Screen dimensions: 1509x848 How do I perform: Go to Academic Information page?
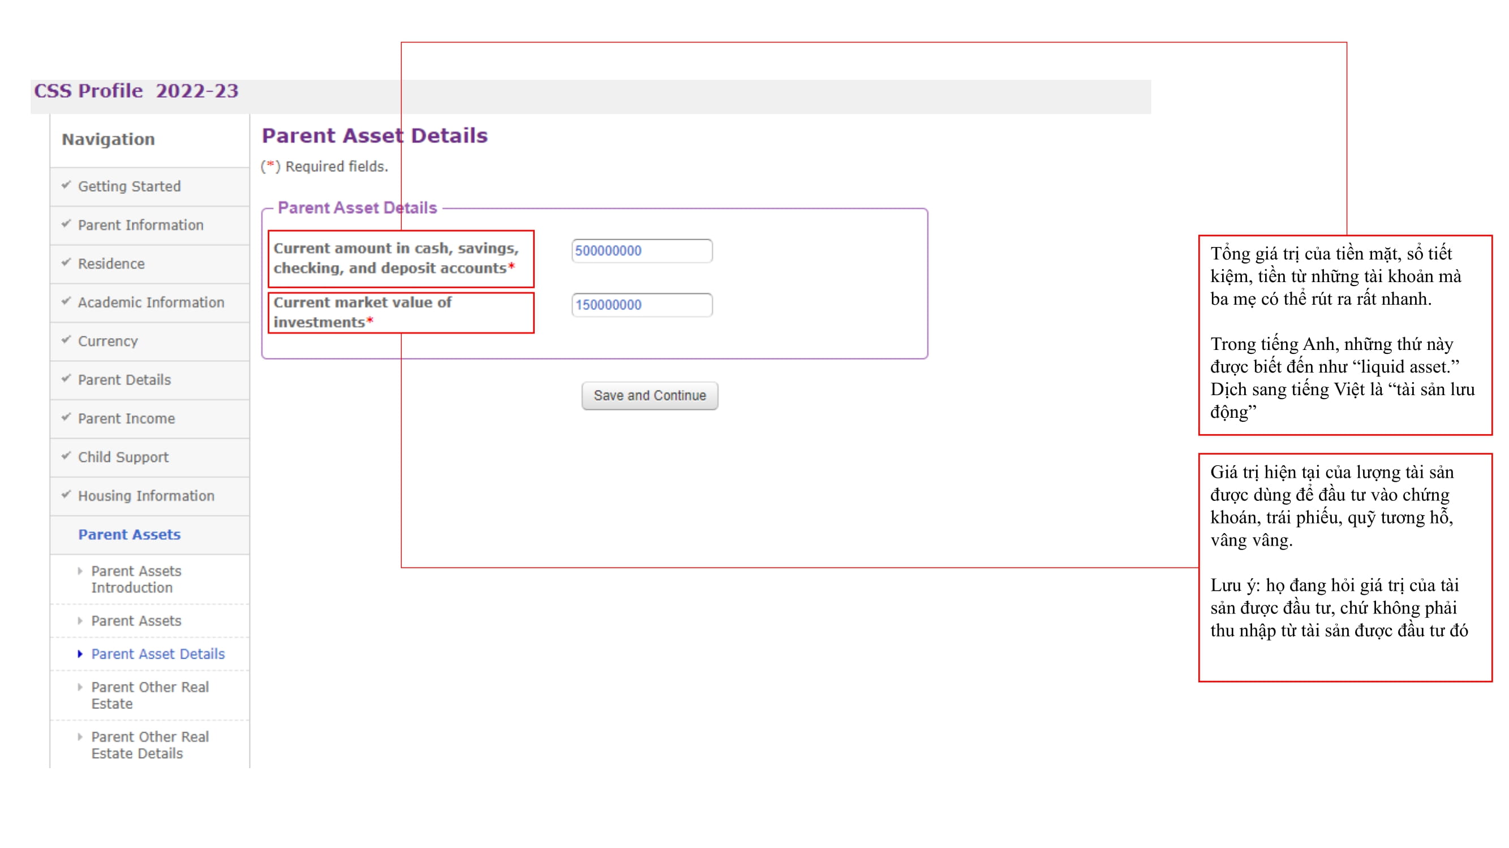tap(151, 302)
